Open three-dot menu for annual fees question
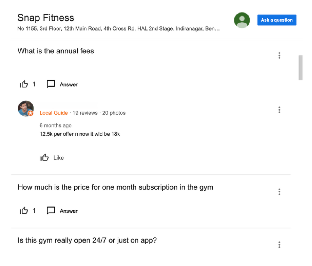 (x=279, y=55)
